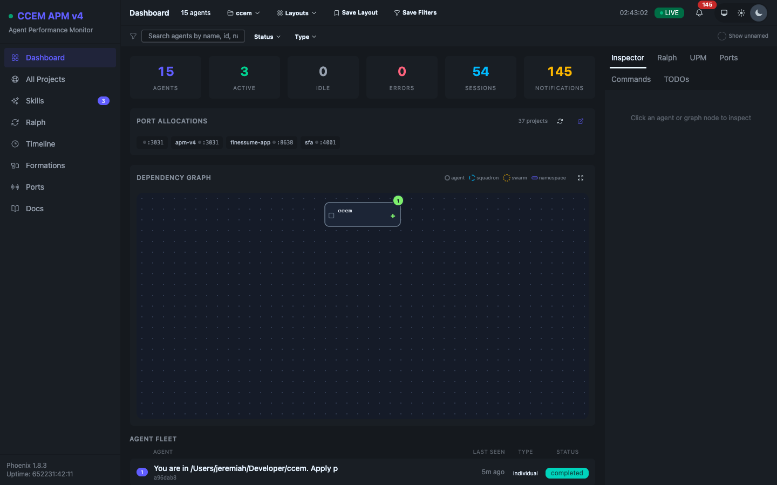
Task: Click the 37 projects label
Action: point(533,121)
